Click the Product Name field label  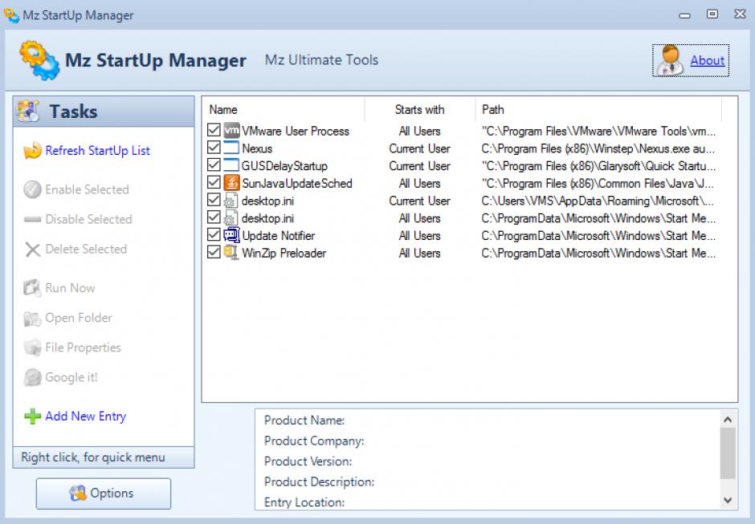pos(304,420)
